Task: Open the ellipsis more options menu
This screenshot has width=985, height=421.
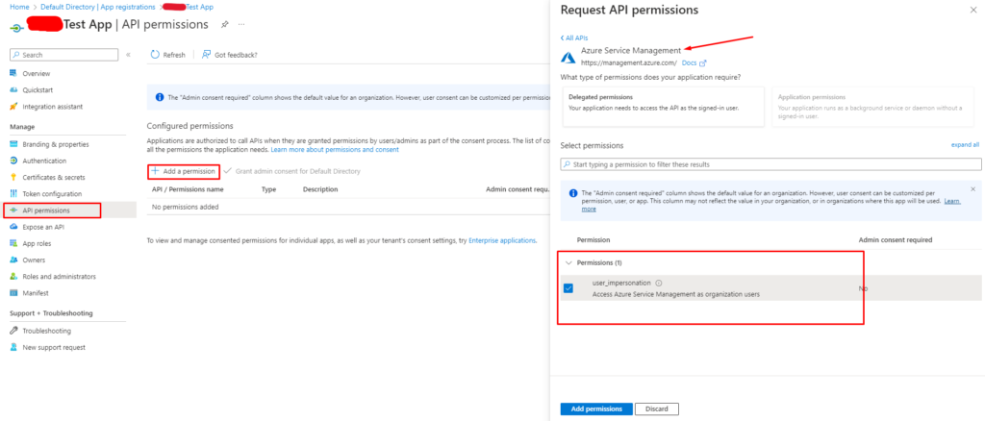Action: click(x=241, y=24)
